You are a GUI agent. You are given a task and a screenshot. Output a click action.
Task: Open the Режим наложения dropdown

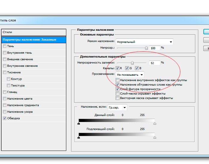click(145, 42)
